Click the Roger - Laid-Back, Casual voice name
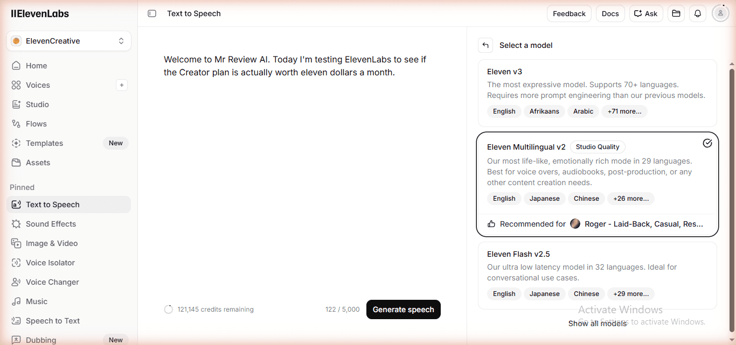Screen dimensions: 736x345 coord(644,224)
